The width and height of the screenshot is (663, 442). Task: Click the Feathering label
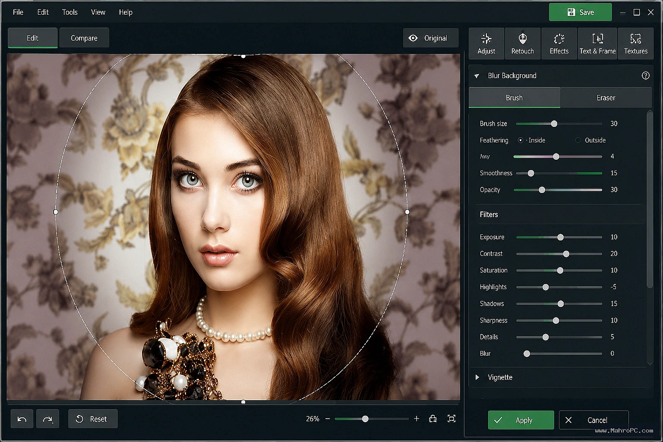(494, 140)
